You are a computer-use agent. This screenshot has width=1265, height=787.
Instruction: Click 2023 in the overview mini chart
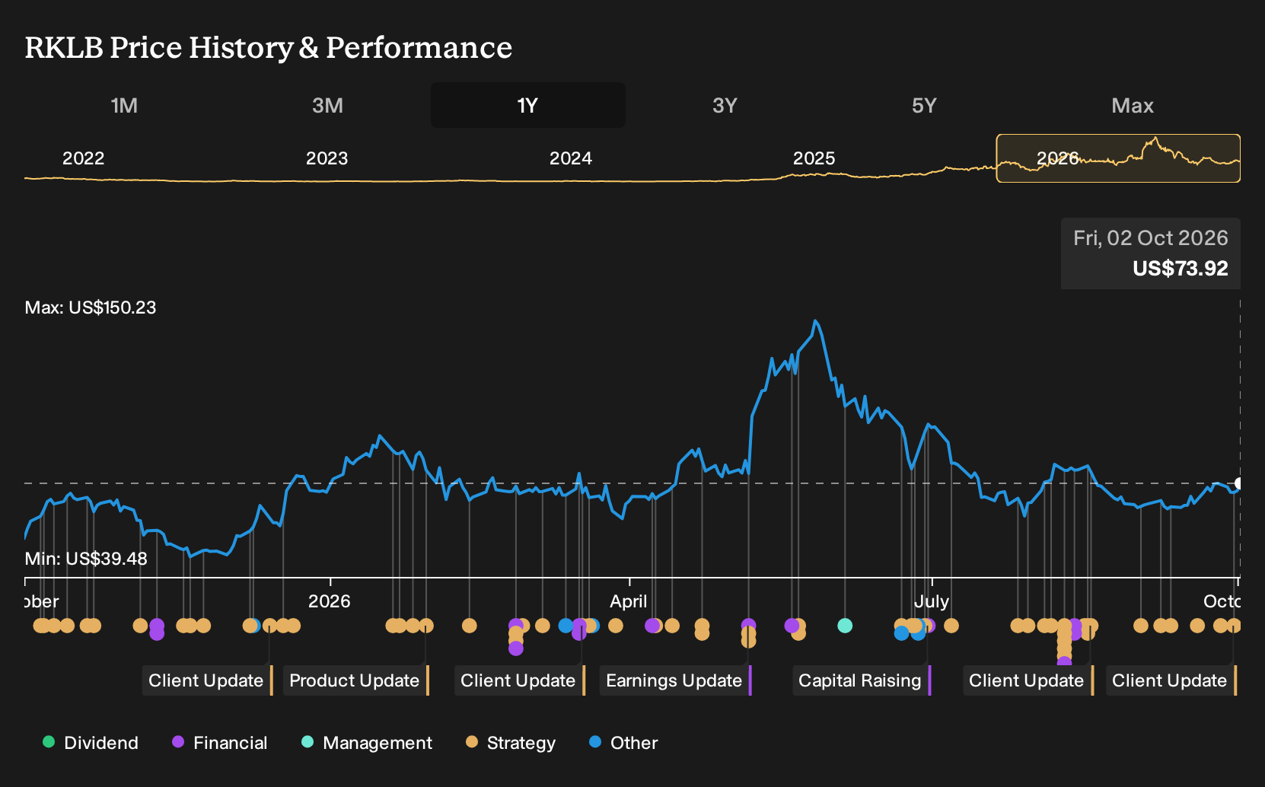(x=327, y=158)
